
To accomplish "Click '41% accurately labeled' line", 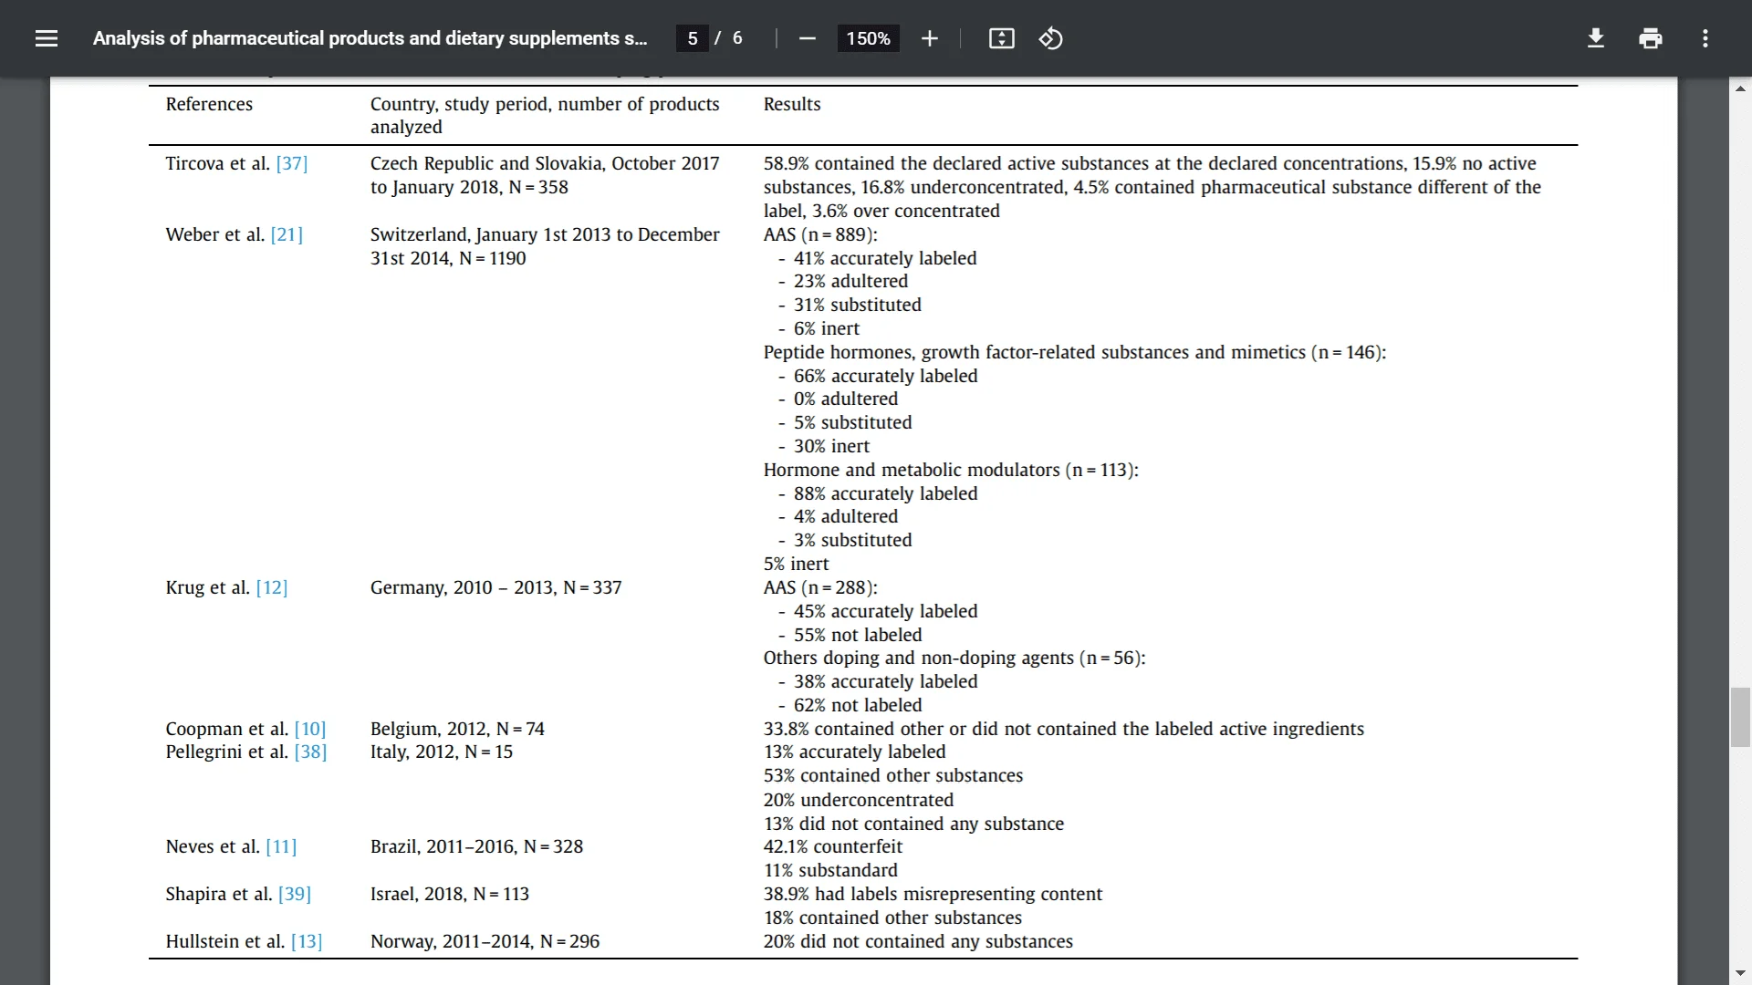I will click(885, 258).
